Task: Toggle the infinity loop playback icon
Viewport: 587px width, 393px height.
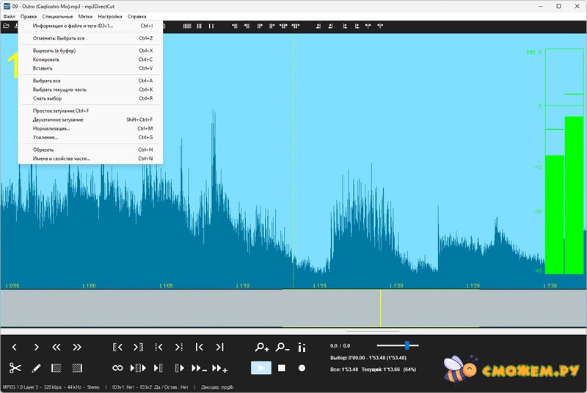Action: (x=117, y=368)
